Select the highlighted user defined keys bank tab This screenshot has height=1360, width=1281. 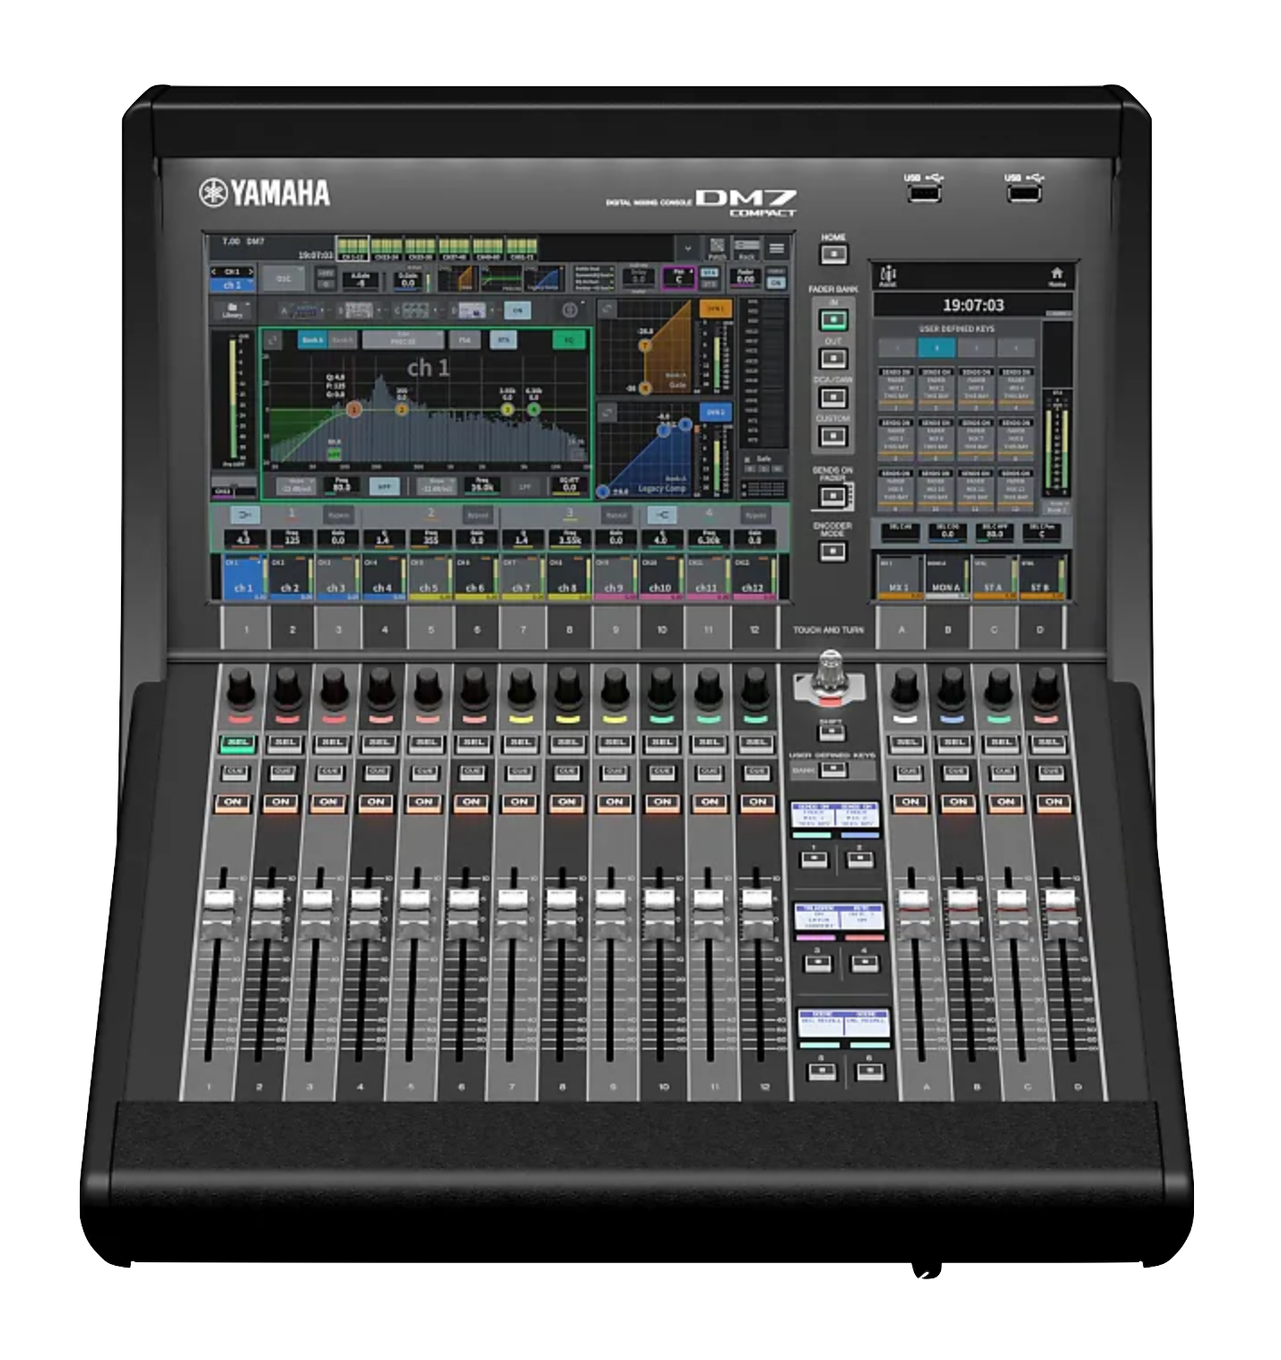click(937, 347)
